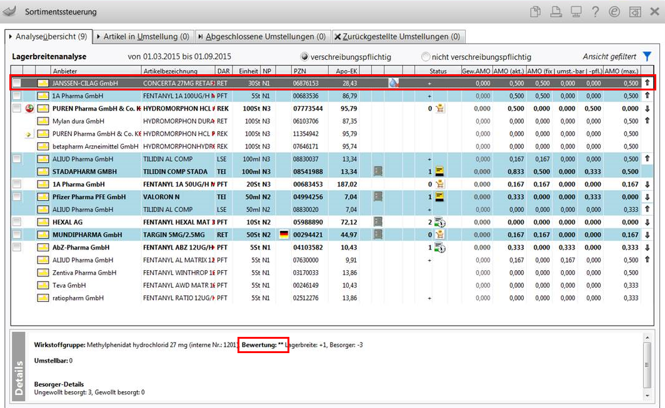Click the window with back arrow icon
This screenshot has width=665, height=408.
(634, 11)
